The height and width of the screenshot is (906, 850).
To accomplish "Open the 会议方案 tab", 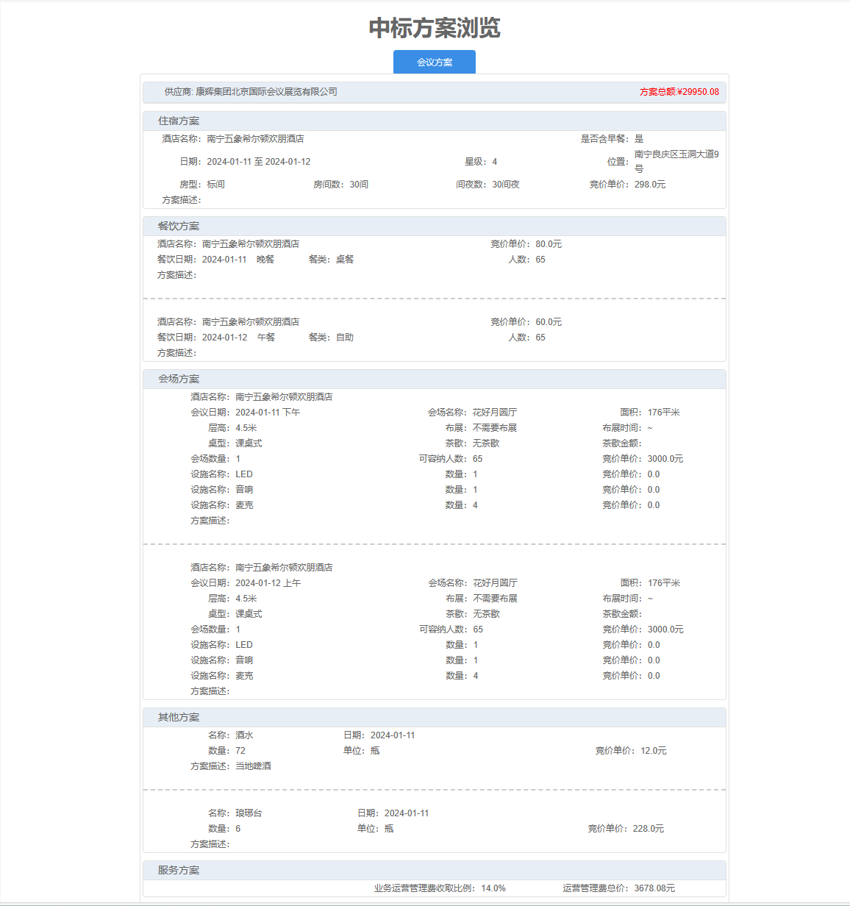I will click(434, 63).
